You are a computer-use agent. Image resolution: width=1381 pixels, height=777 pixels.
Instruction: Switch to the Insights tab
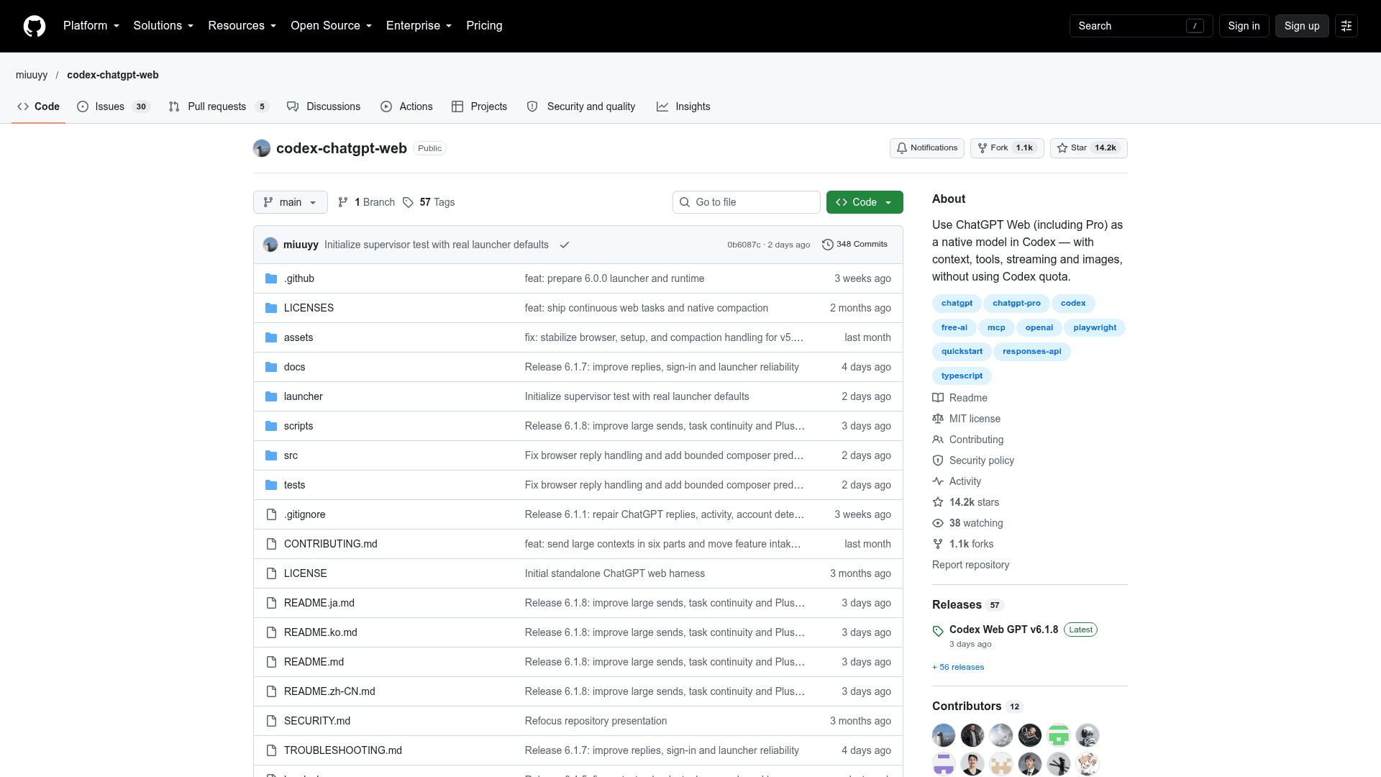(683, 106)
